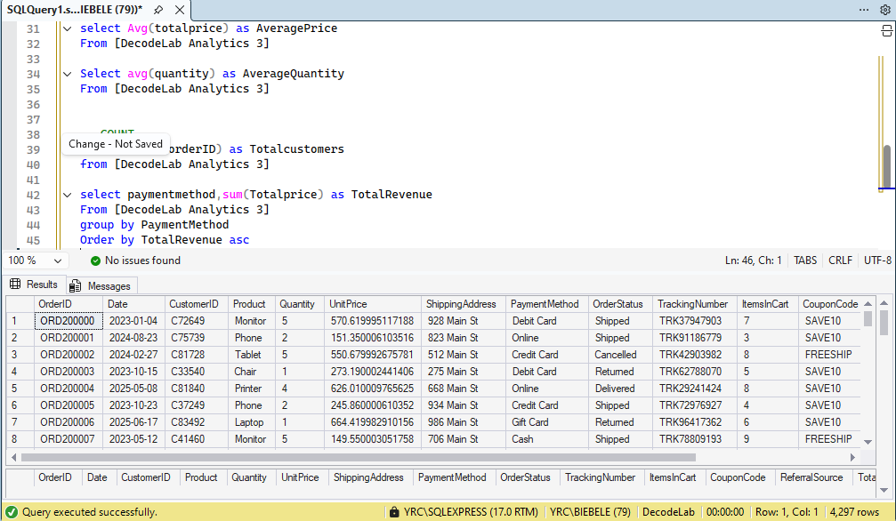Image resolution: width=896 pixels, height=521 pixels.
Task: Collapse the select paymentmethod query block
Action: coord(68,195)
